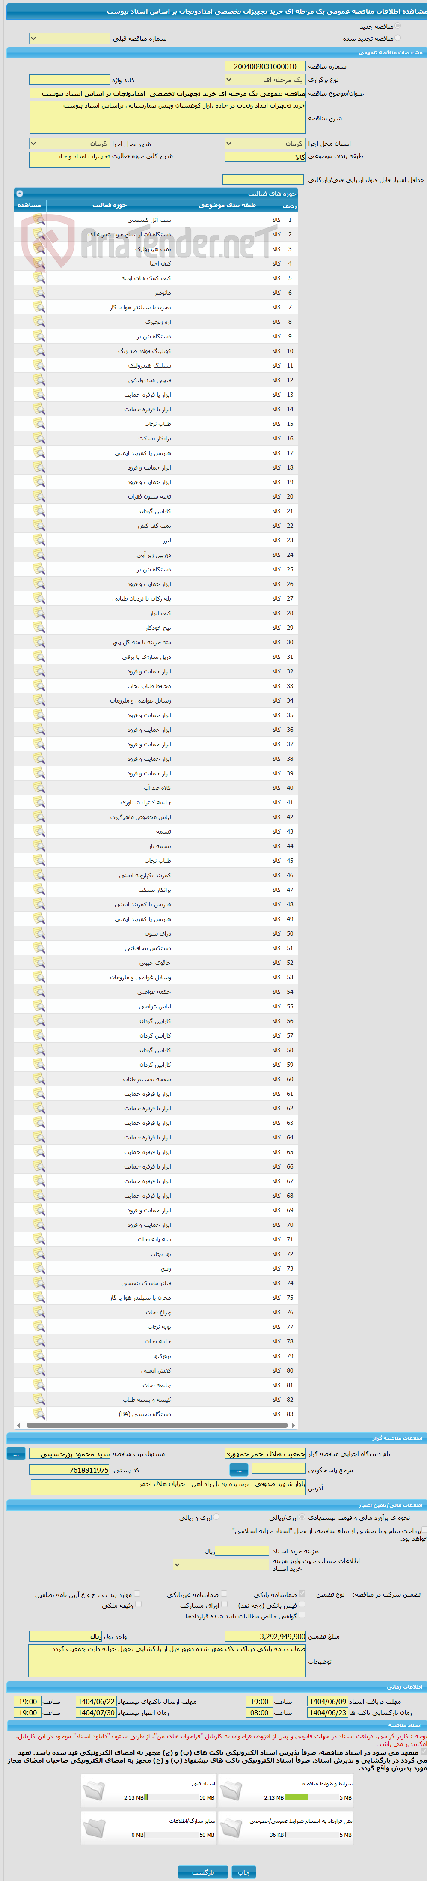
Task: Open view icon for row 22 پمپ کف کش
Action: (39, 526)
